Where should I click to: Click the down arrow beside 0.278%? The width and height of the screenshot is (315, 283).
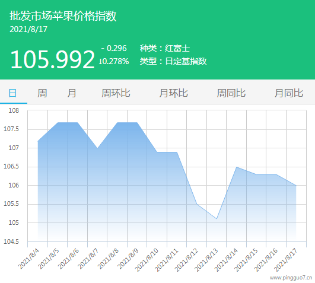pos(100,62)
